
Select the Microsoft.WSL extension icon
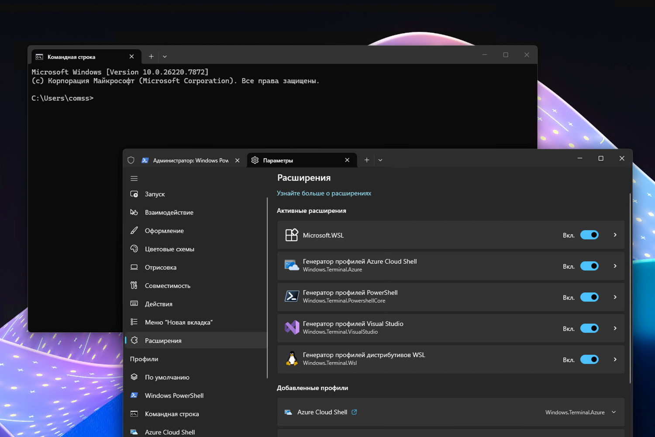[292, 235]
